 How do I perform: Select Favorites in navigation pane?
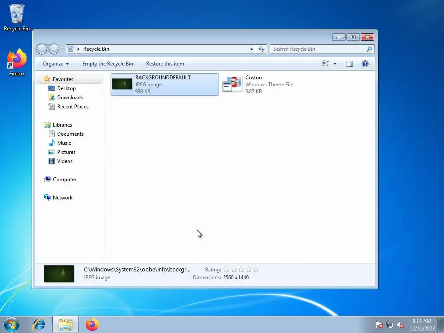tap(63, 79)
